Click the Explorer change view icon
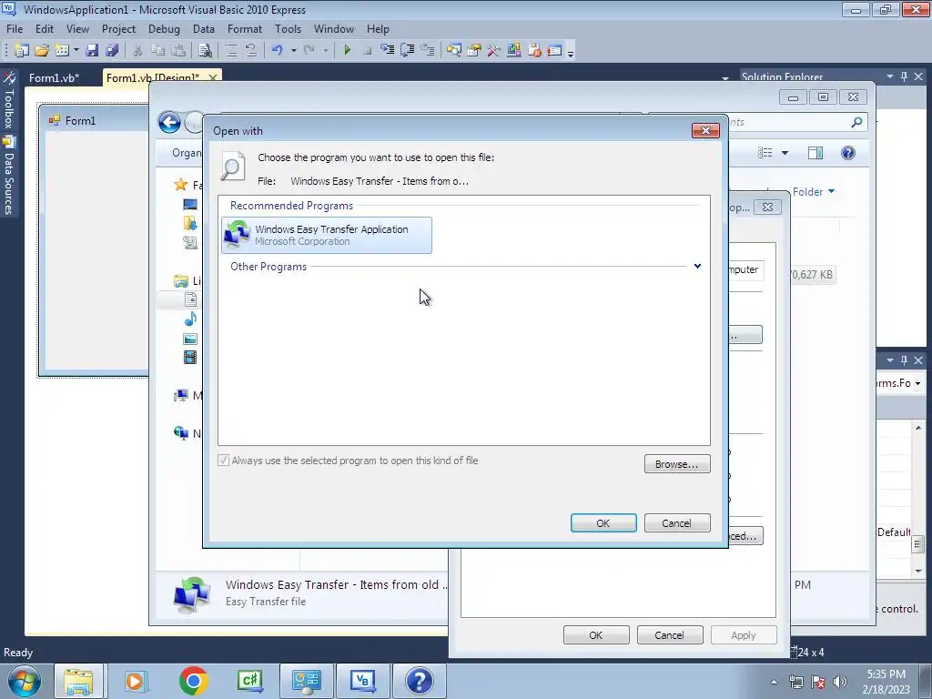 [x=765, y=153]
